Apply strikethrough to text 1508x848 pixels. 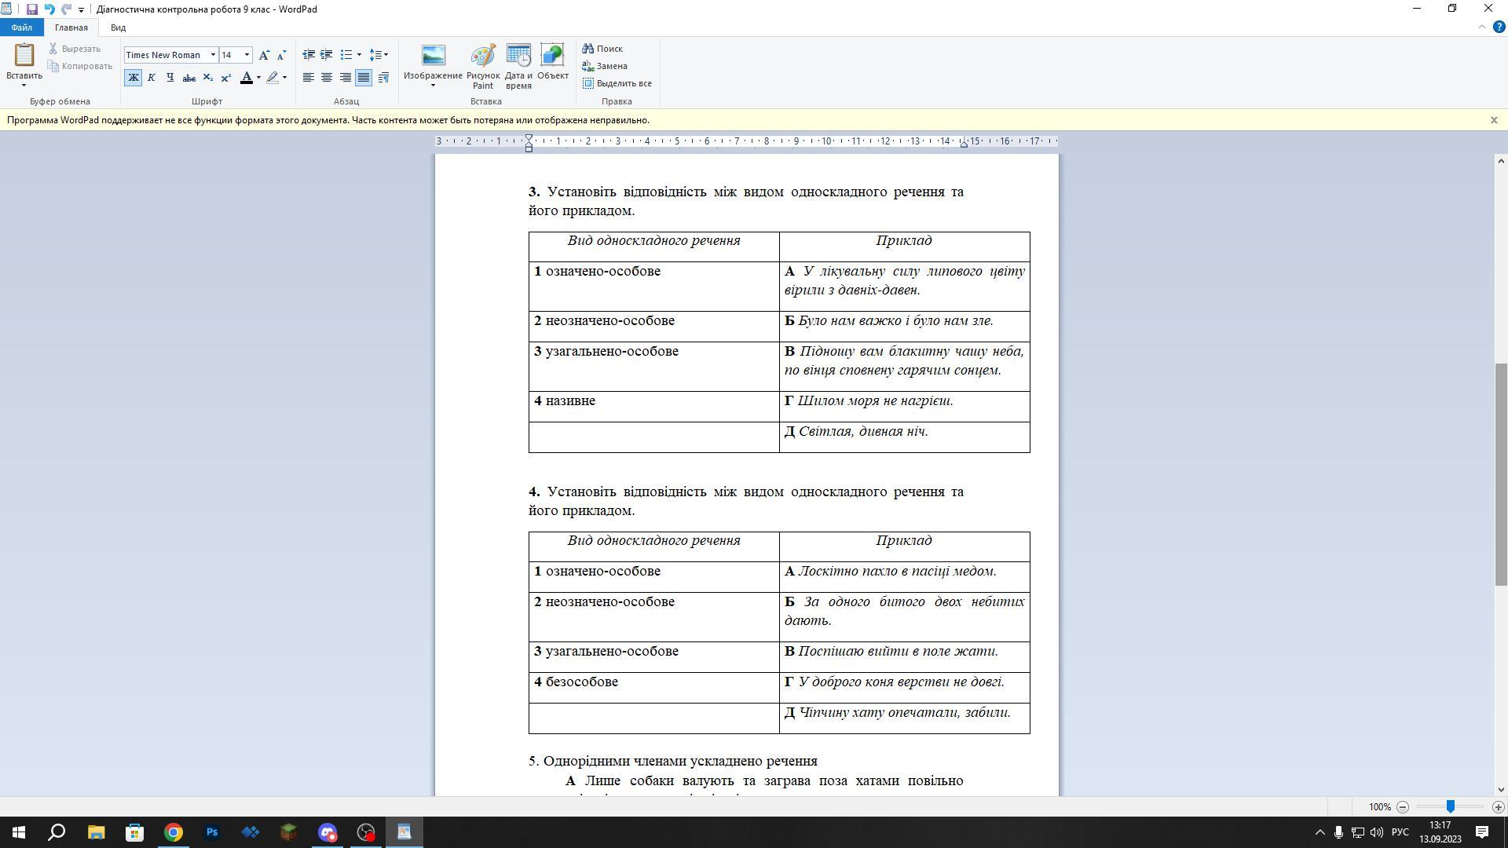coord(189,78)
